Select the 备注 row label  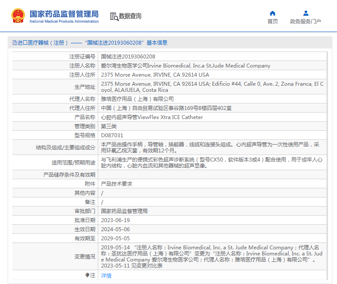point(90,202)
